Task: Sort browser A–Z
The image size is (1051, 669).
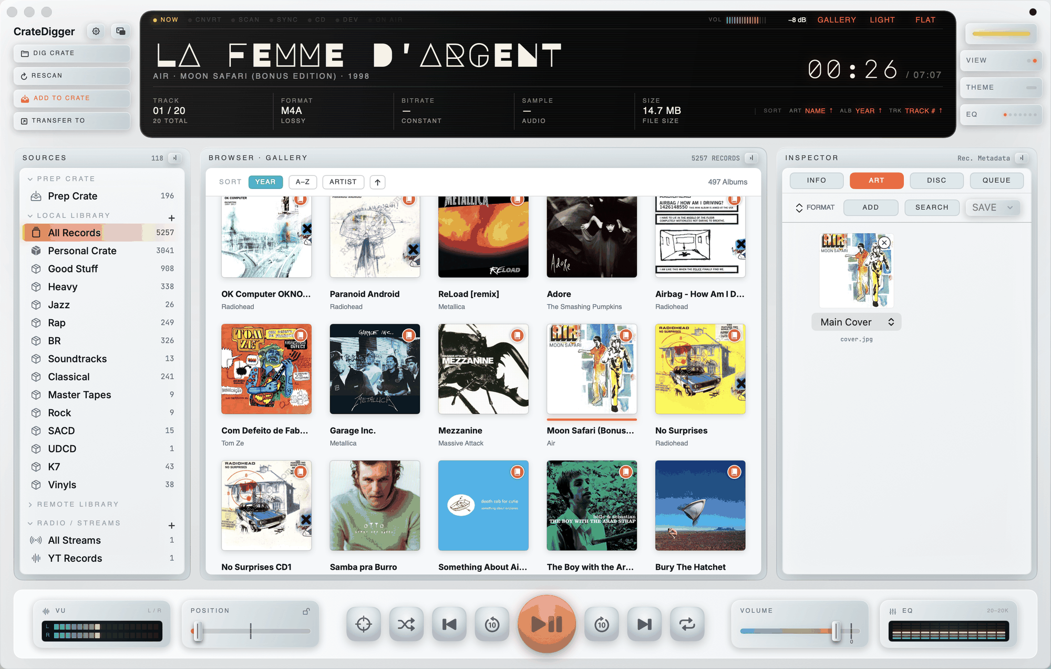Action: 303,182
